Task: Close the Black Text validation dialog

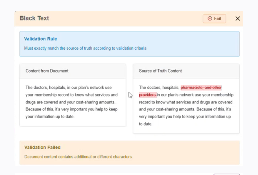Action: tap(238, 19)
